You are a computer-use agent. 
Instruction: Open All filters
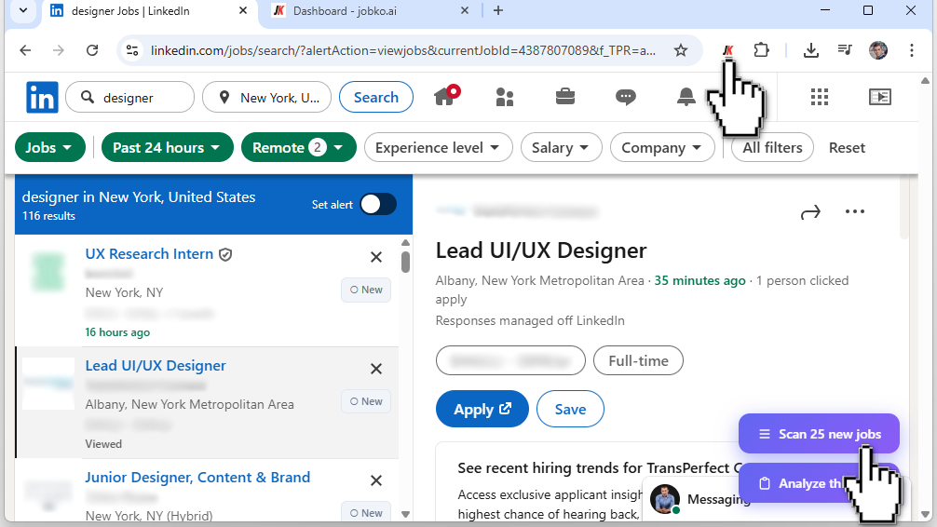[772, 148]
